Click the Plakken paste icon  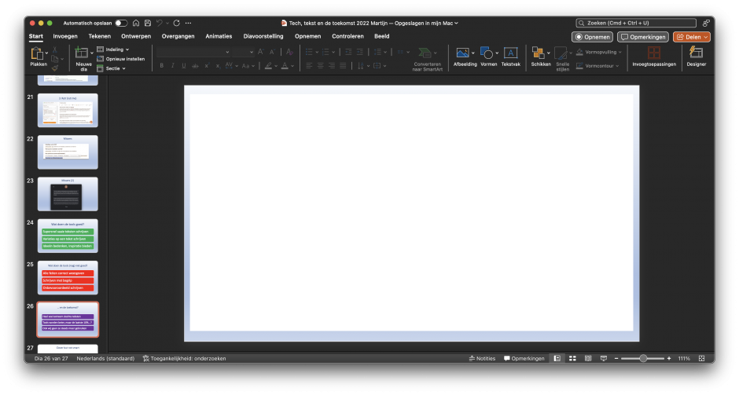tap(37, 53)
